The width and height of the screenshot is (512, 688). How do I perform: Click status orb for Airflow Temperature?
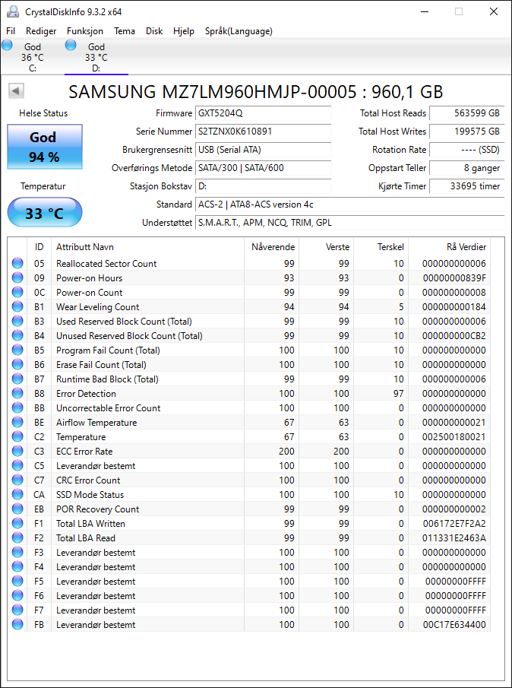17,423
